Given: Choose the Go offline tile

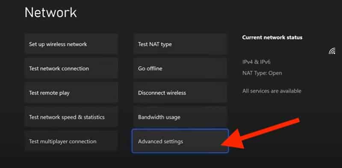Looking at the screenshot, I should (180, 69).
